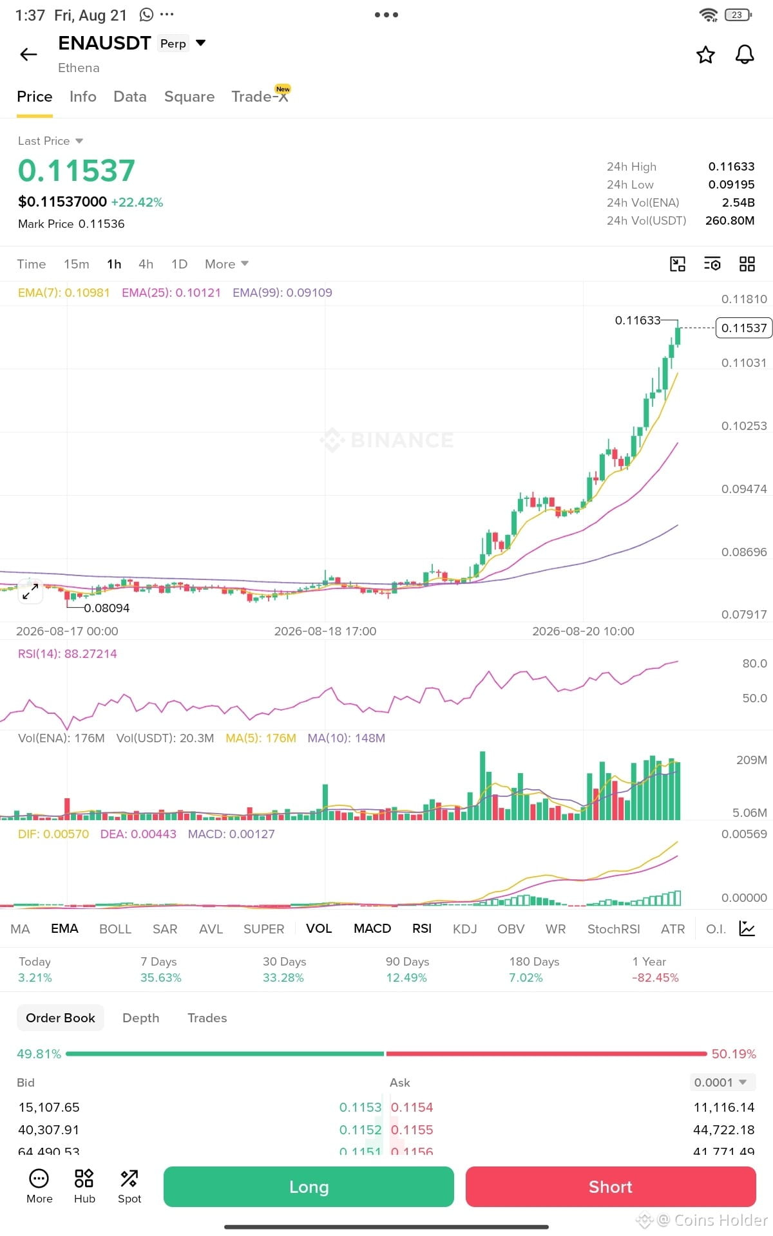
Task: Toggle the ATR indicator
Action: [x=673, y=929]
